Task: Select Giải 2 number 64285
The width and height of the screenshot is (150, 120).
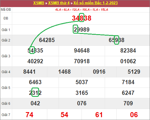Action: click(x=47, y=40)
